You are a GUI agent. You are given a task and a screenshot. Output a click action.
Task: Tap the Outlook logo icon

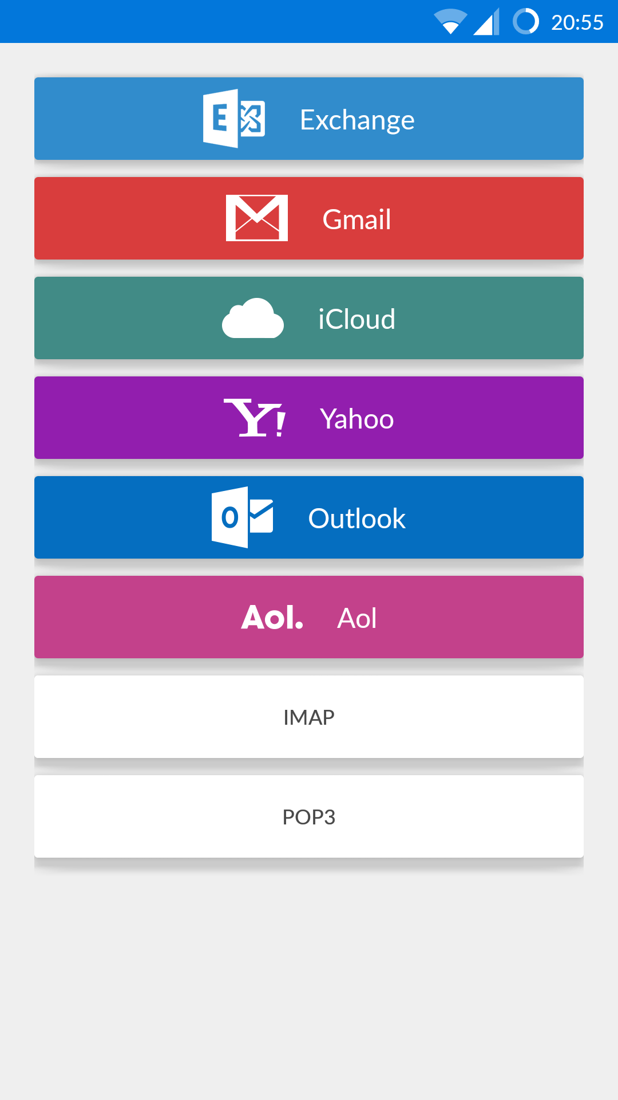click(243, 517)
